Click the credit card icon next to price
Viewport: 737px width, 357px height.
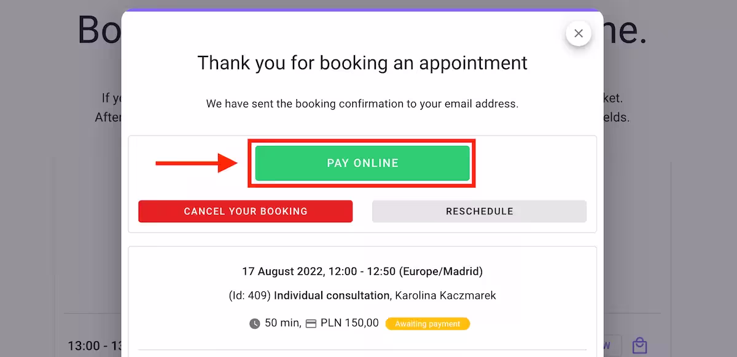coord(312,323)
